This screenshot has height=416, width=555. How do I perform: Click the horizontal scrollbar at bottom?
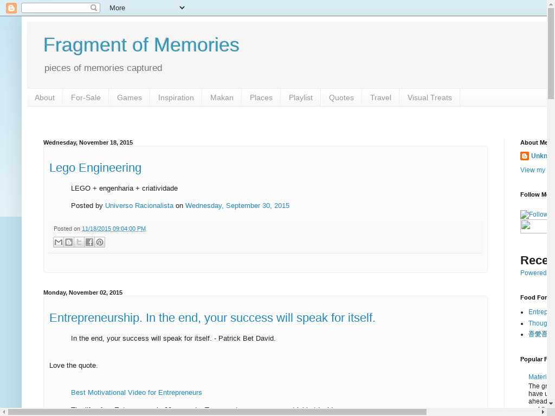[x=217, y=412]
